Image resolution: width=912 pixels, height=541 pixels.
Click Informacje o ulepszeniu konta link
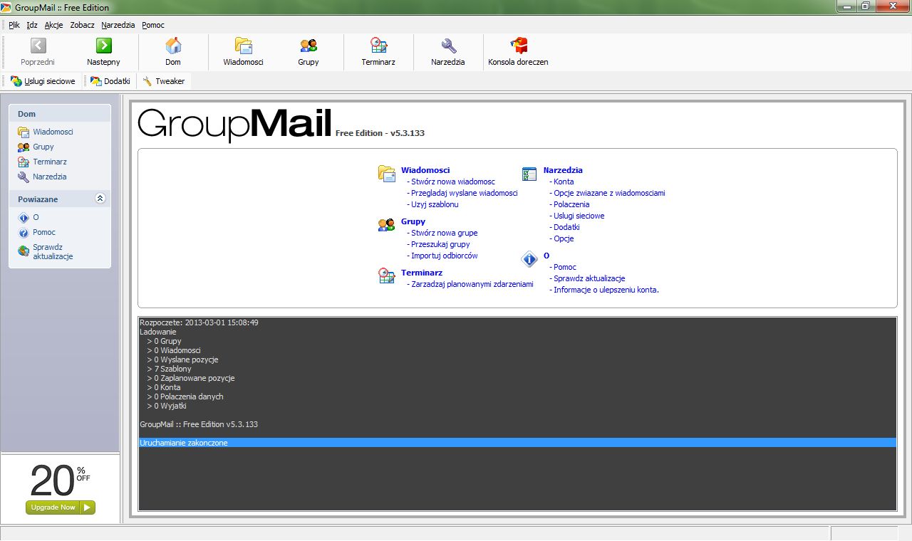coord(606,290)
